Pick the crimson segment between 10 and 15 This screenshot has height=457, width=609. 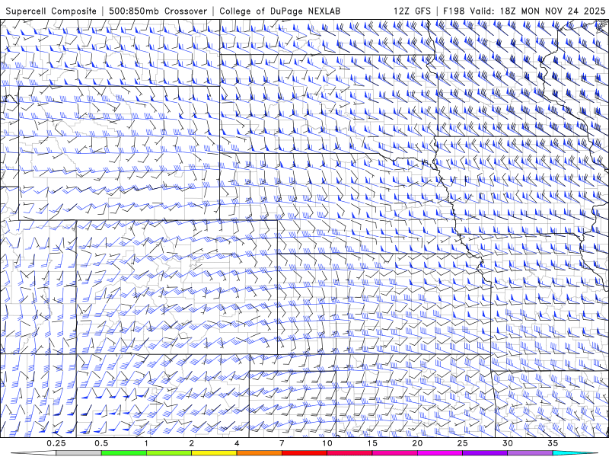click(349, 453)
